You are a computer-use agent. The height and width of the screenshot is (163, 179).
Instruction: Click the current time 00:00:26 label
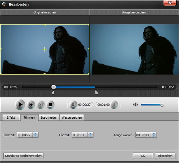pyautogui.click(x=10, y=87)
